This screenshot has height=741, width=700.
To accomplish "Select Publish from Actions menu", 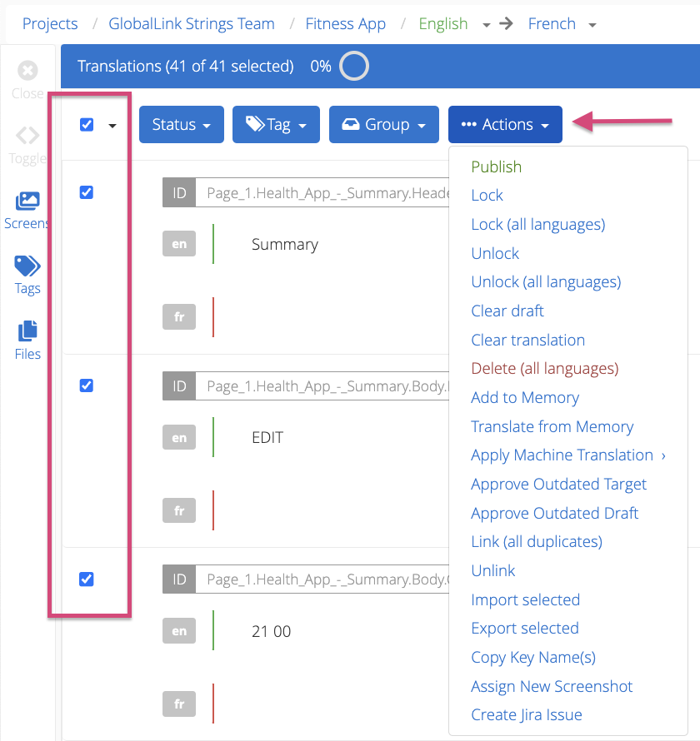I will coord(497,167).
